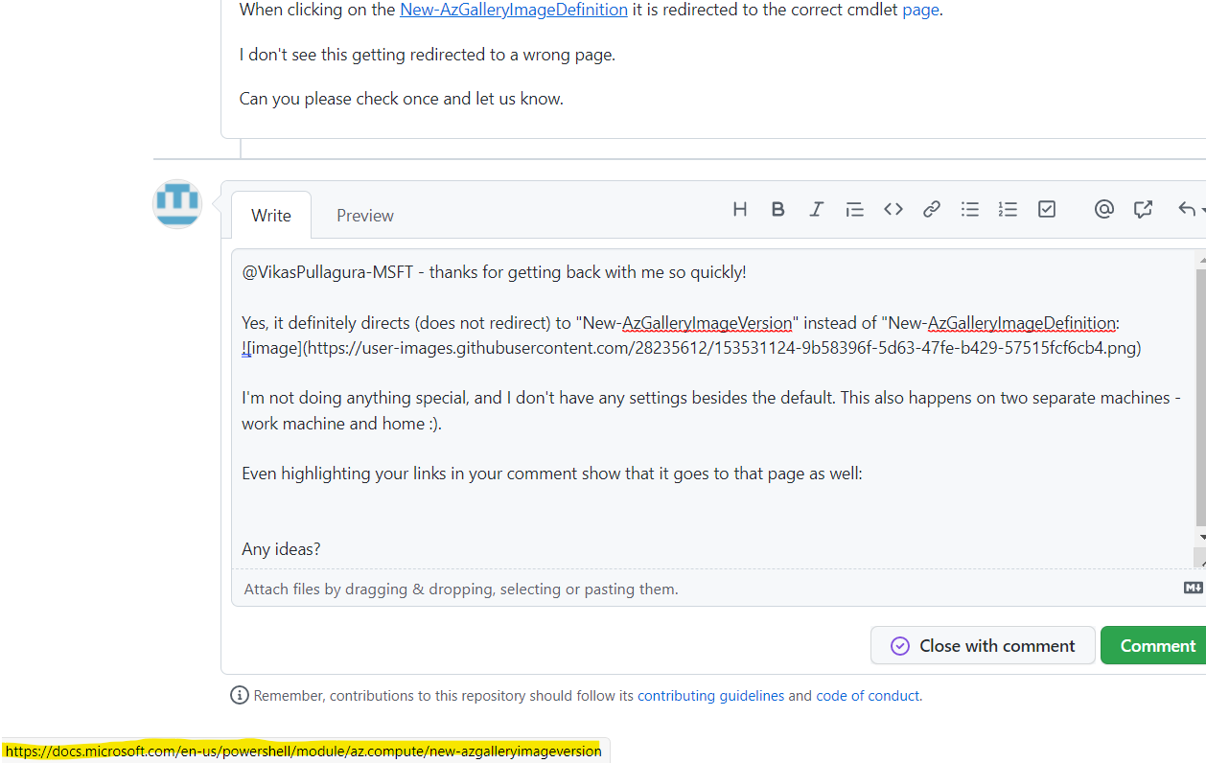1206x763 pixels.
Task: Open the contributing guidelines link
Action: [x=710, y=695]
